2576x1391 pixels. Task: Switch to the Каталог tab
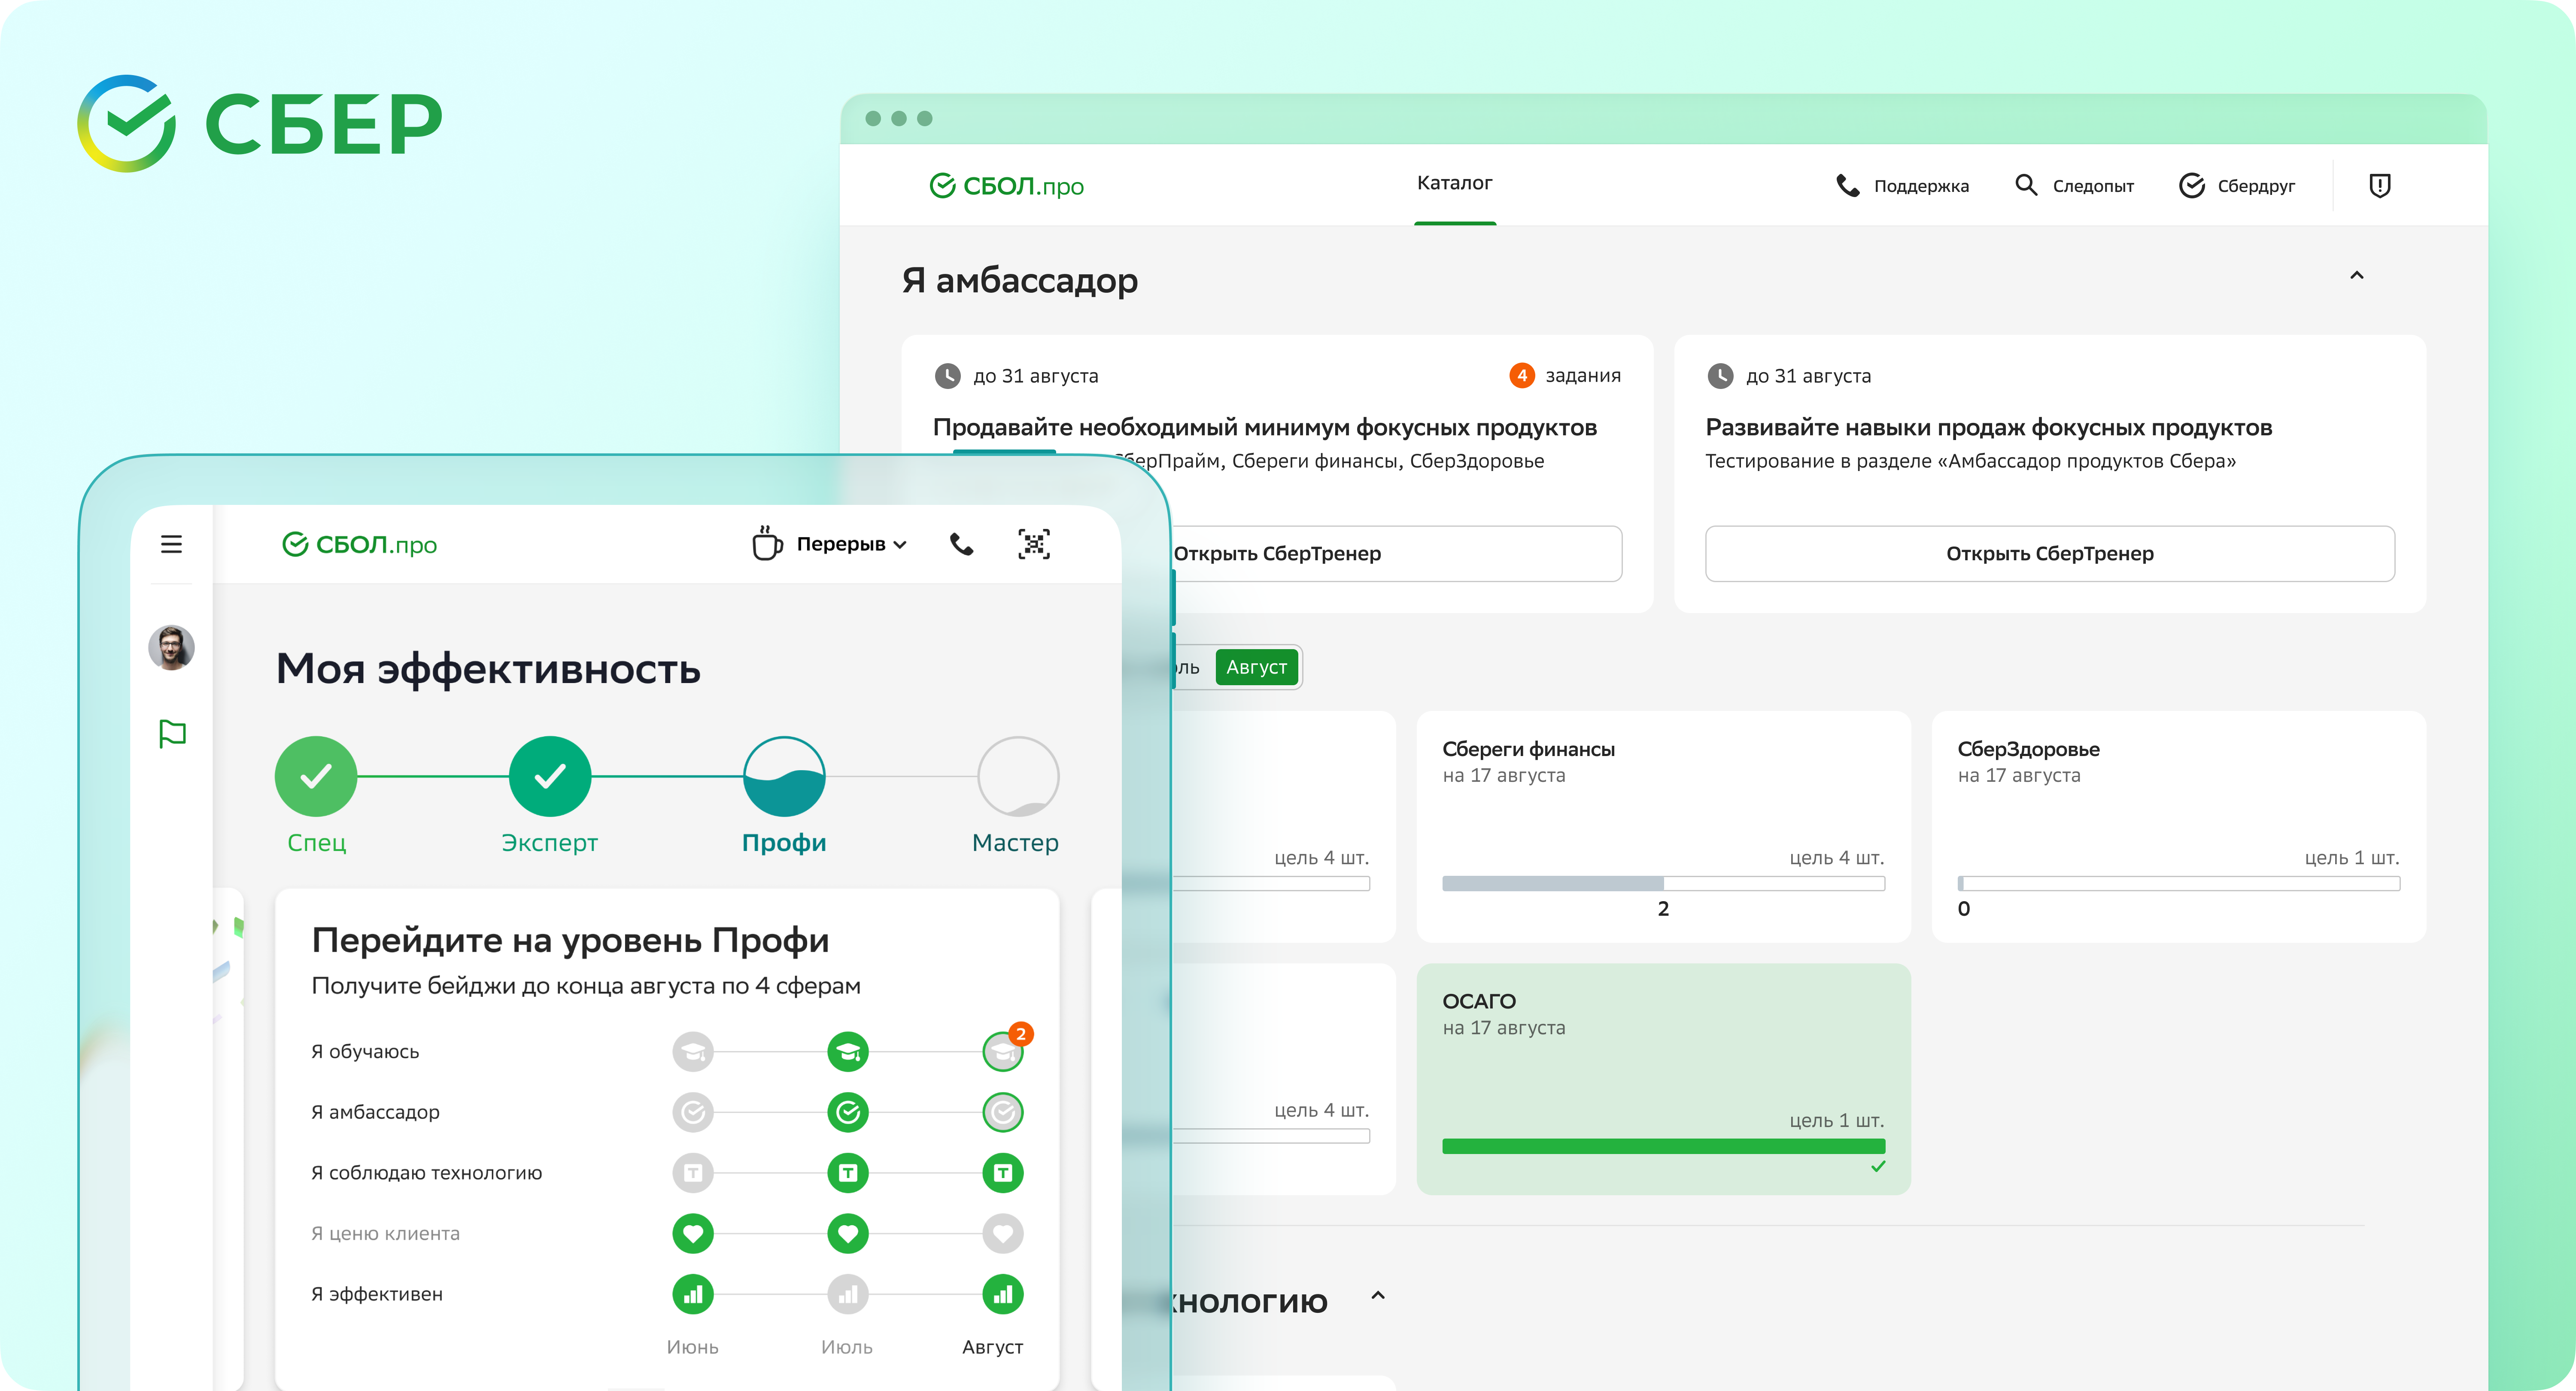(x=1454, y=183)
